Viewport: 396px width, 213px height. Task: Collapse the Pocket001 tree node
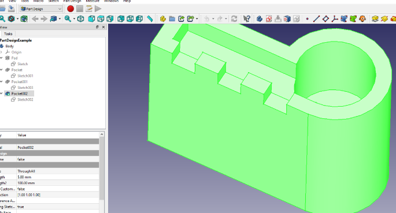1,81
